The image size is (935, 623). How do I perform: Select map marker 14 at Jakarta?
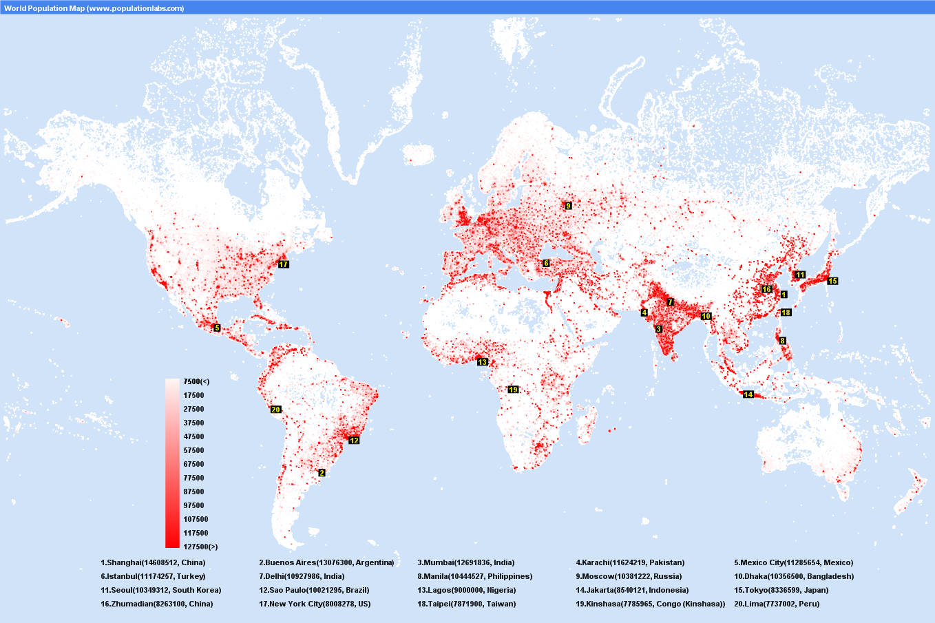(748, 394)
